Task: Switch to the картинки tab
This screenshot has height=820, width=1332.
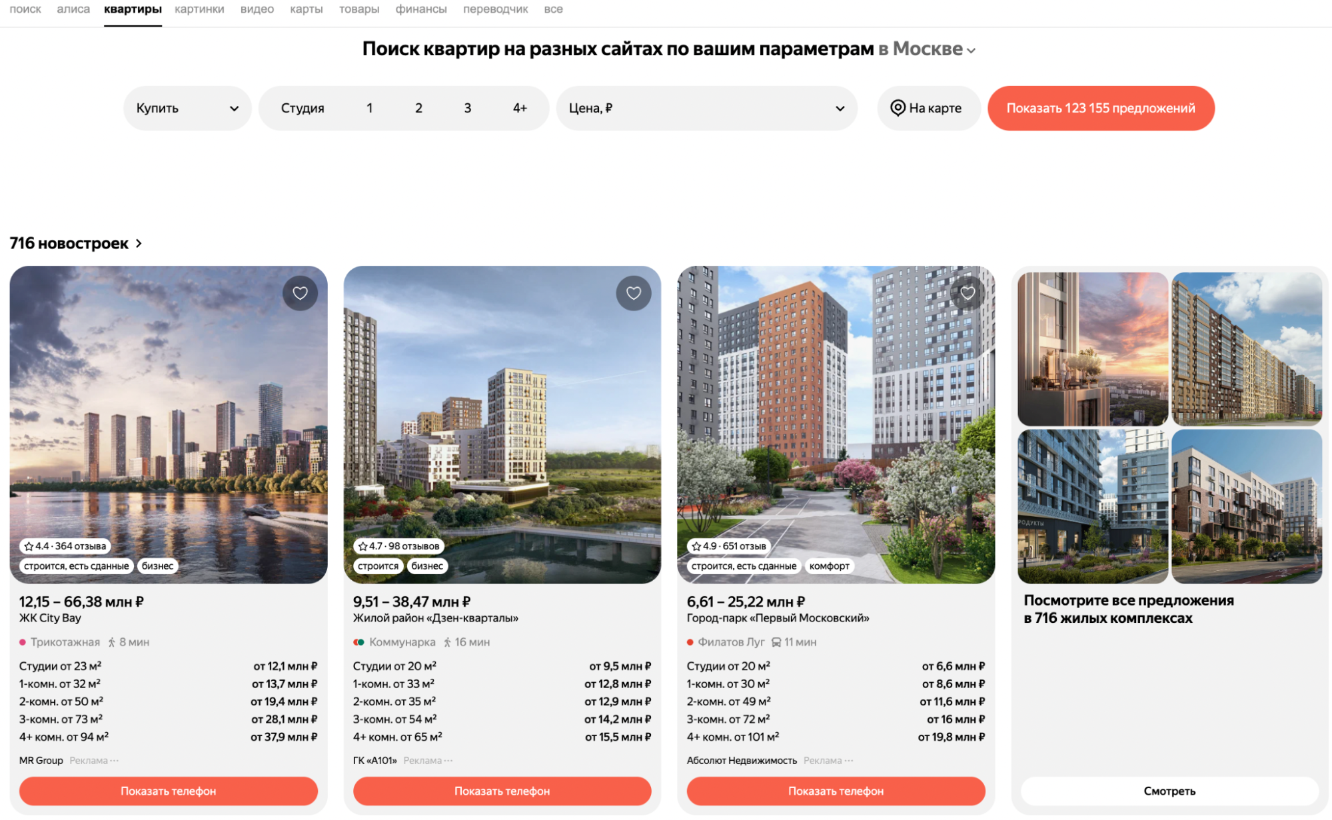Action: click(x=199, y=9)
